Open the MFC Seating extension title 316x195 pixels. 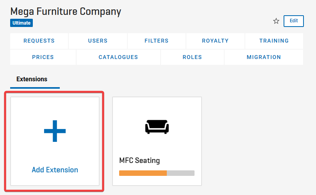point(139,161)
